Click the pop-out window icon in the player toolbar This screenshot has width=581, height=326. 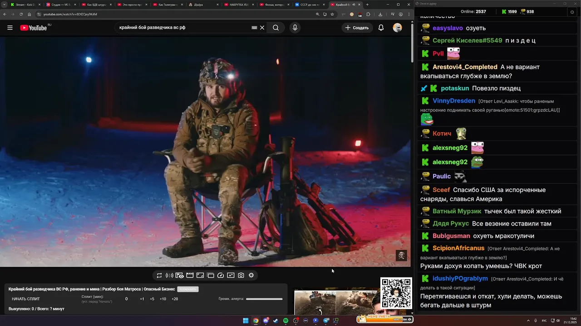click(x=211, y=275)
